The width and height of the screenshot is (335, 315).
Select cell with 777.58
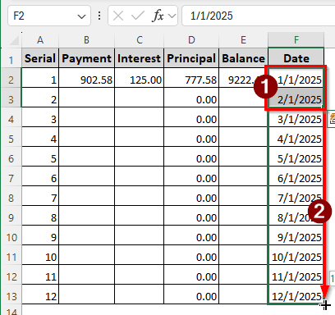[x=191, y=78]
